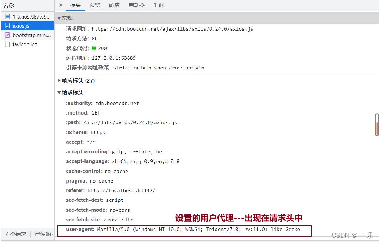
Task: Click the strict-origin-when-cross-origin policy value
Action: pyautogui.click(x=159, y=68)
